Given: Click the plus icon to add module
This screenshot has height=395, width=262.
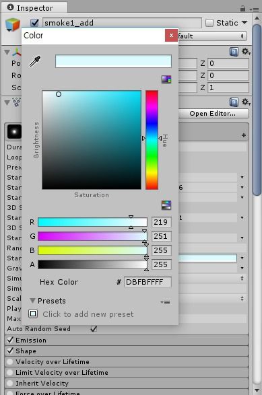Looking at the screenshot, I should (x=244, y=135).
